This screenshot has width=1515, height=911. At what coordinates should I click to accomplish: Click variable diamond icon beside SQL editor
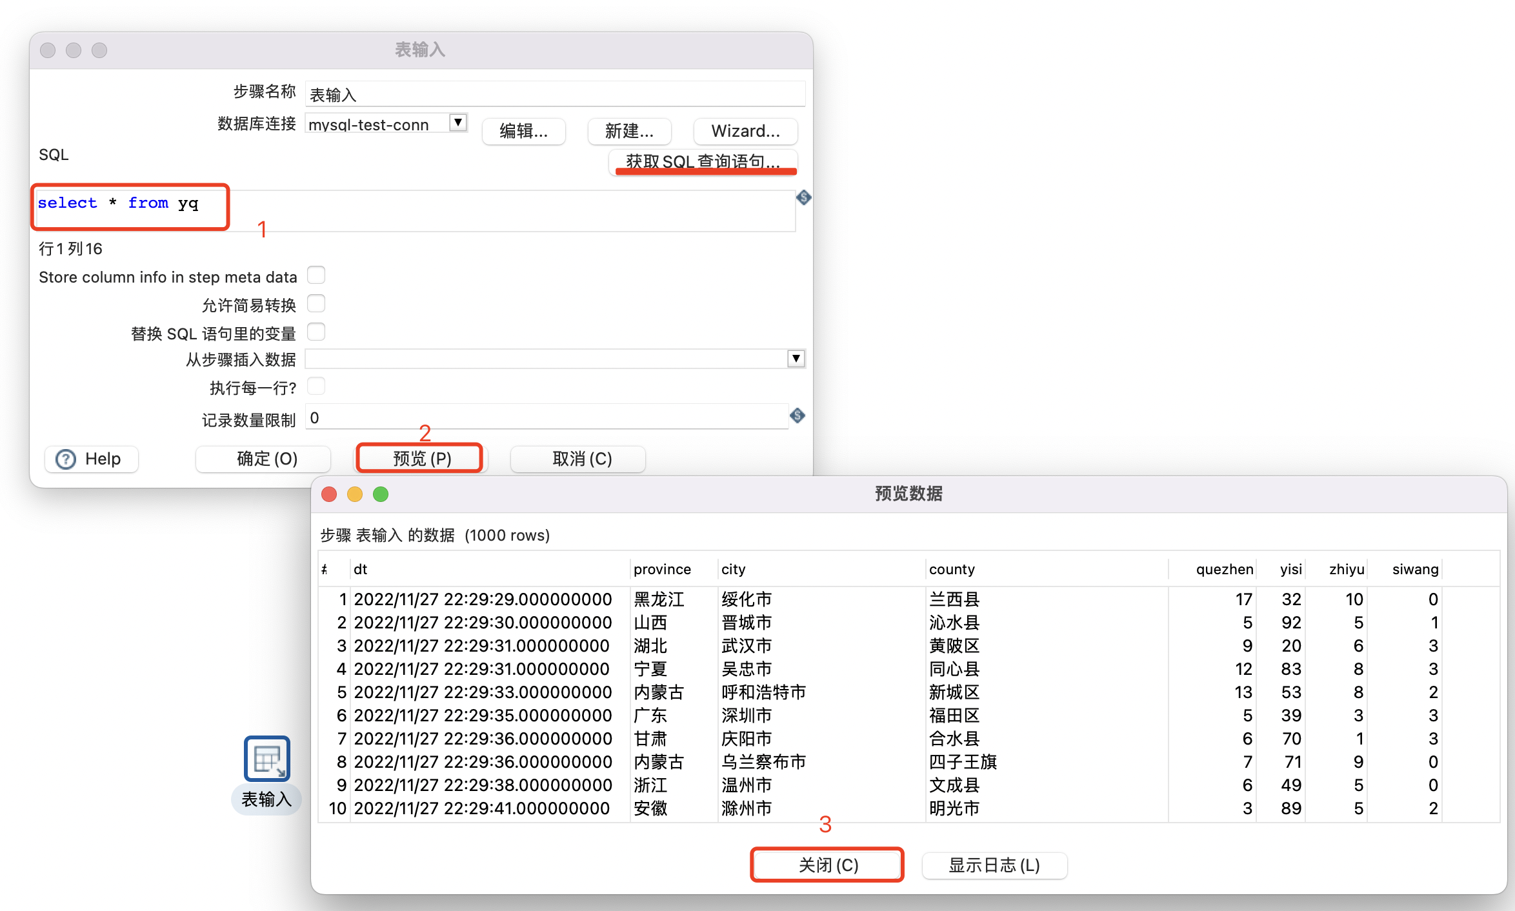(x=803, y=197)
